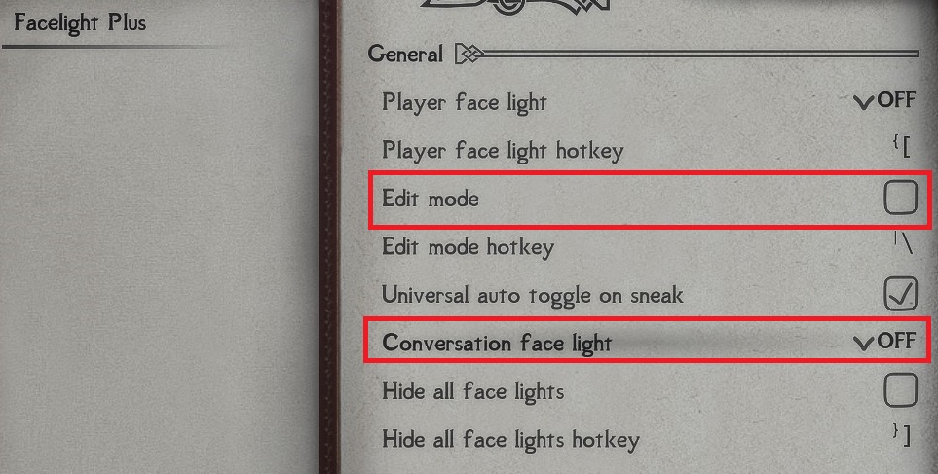Rebind the Player face light hotkey bracket key

(902, 146)
